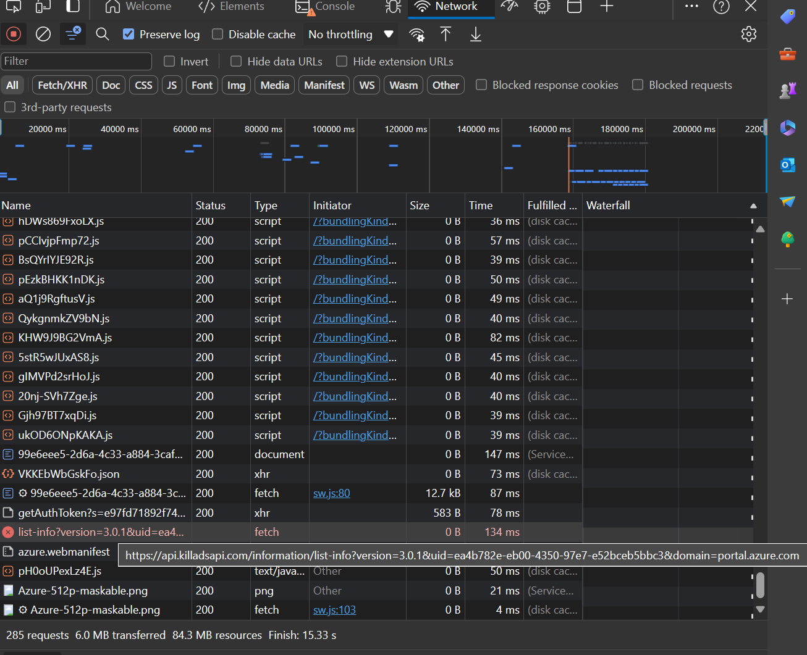Switch to the Console tab
Image resolution: width=807 pixels, height=655 pixels.
[x=325, y=7]
